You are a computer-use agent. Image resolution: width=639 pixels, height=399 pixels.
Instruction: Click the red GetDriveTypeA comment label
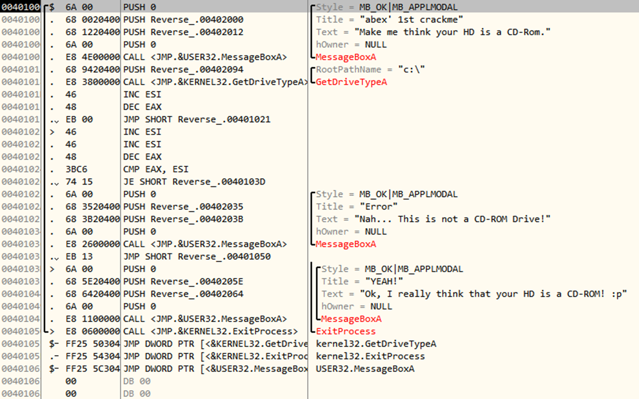tap(352, 82)
